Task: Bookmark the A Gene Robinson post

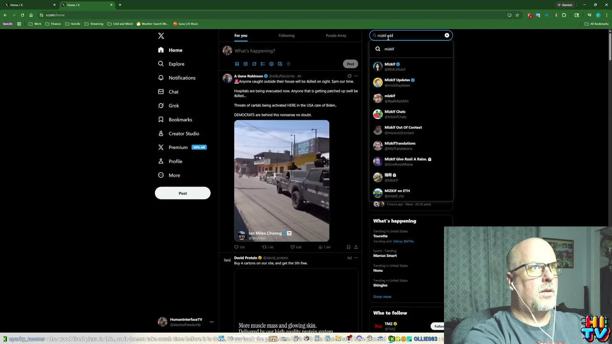Action: coord(349,247)
